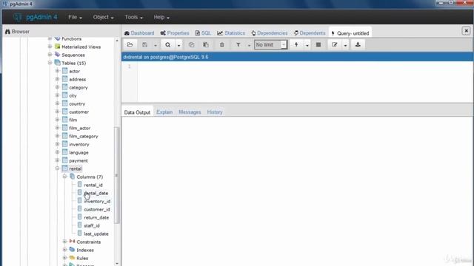
Task: Select the Query - untitled tab
Action: pos(350,33)
